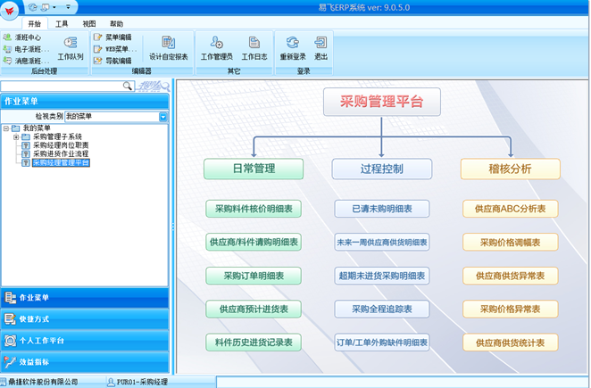Open 工作管理员 task manager

click(x=216, y=46)
